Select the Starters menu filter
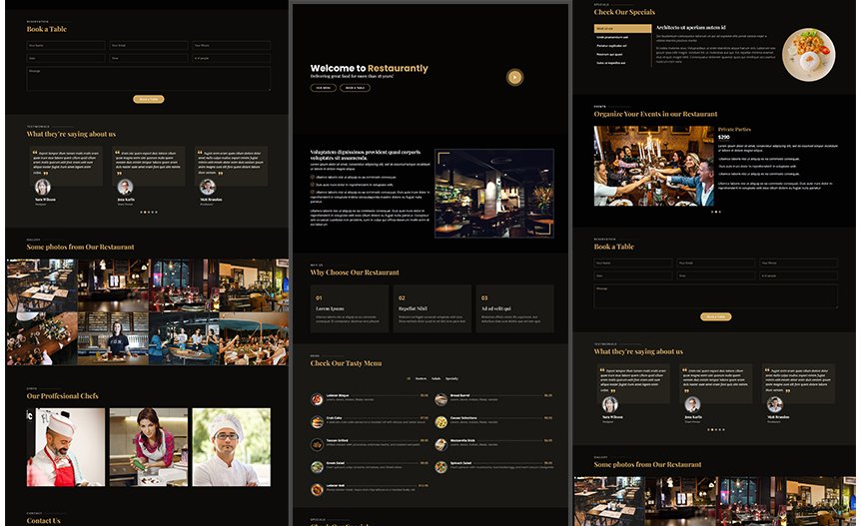 click(421, 378)
